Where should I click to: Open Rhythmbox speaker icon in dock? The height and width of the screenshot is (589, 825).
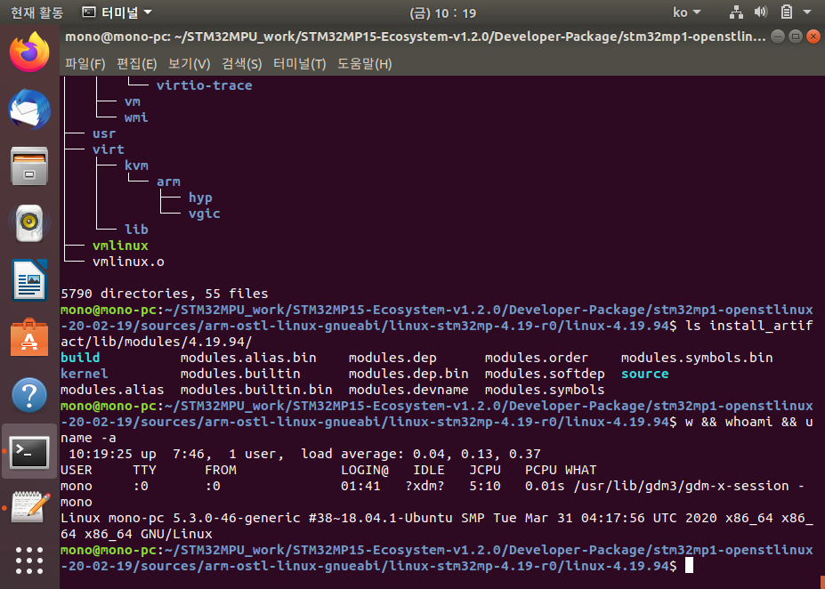tap(29, 223)
